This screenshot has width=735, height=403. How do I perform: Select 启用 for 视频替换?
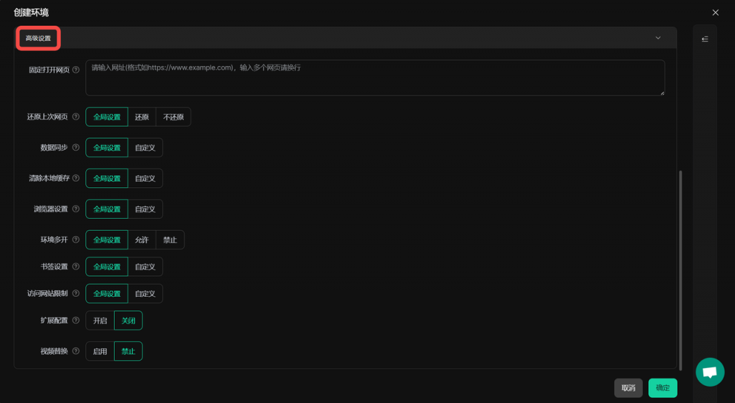[x=100, y=351]
